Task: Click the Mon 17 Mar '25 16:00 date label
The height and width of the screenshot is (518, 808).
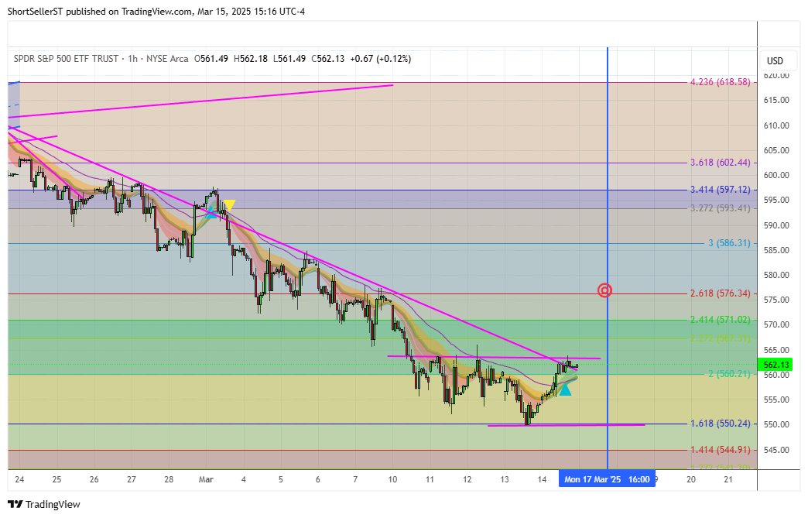Action: (607, 479)
